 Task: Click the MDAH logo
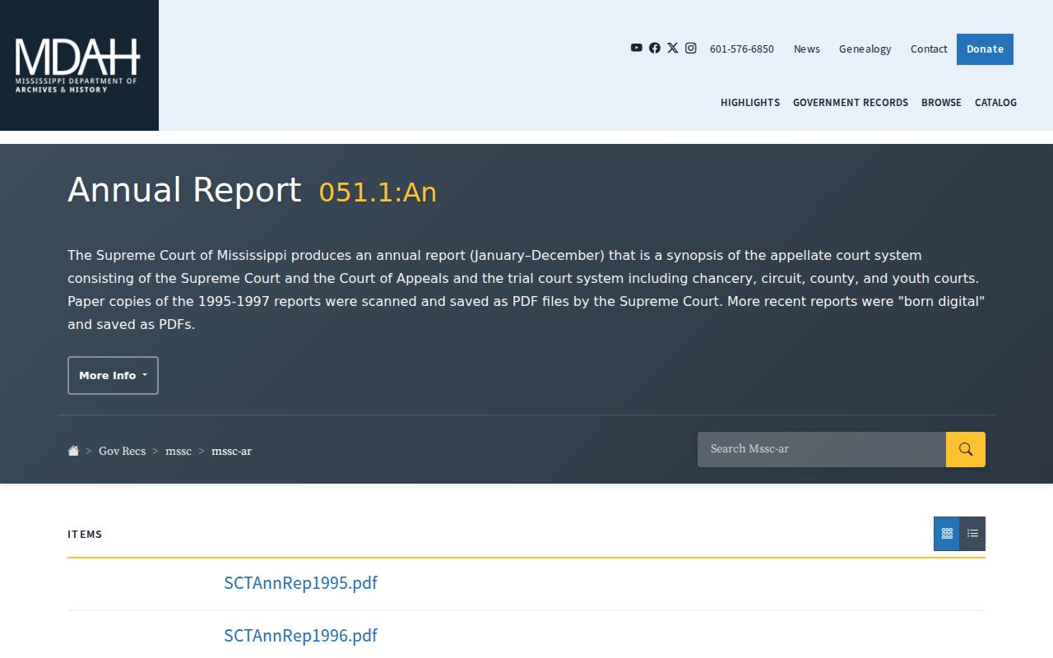pyautogui.click(x=78, y=65)
